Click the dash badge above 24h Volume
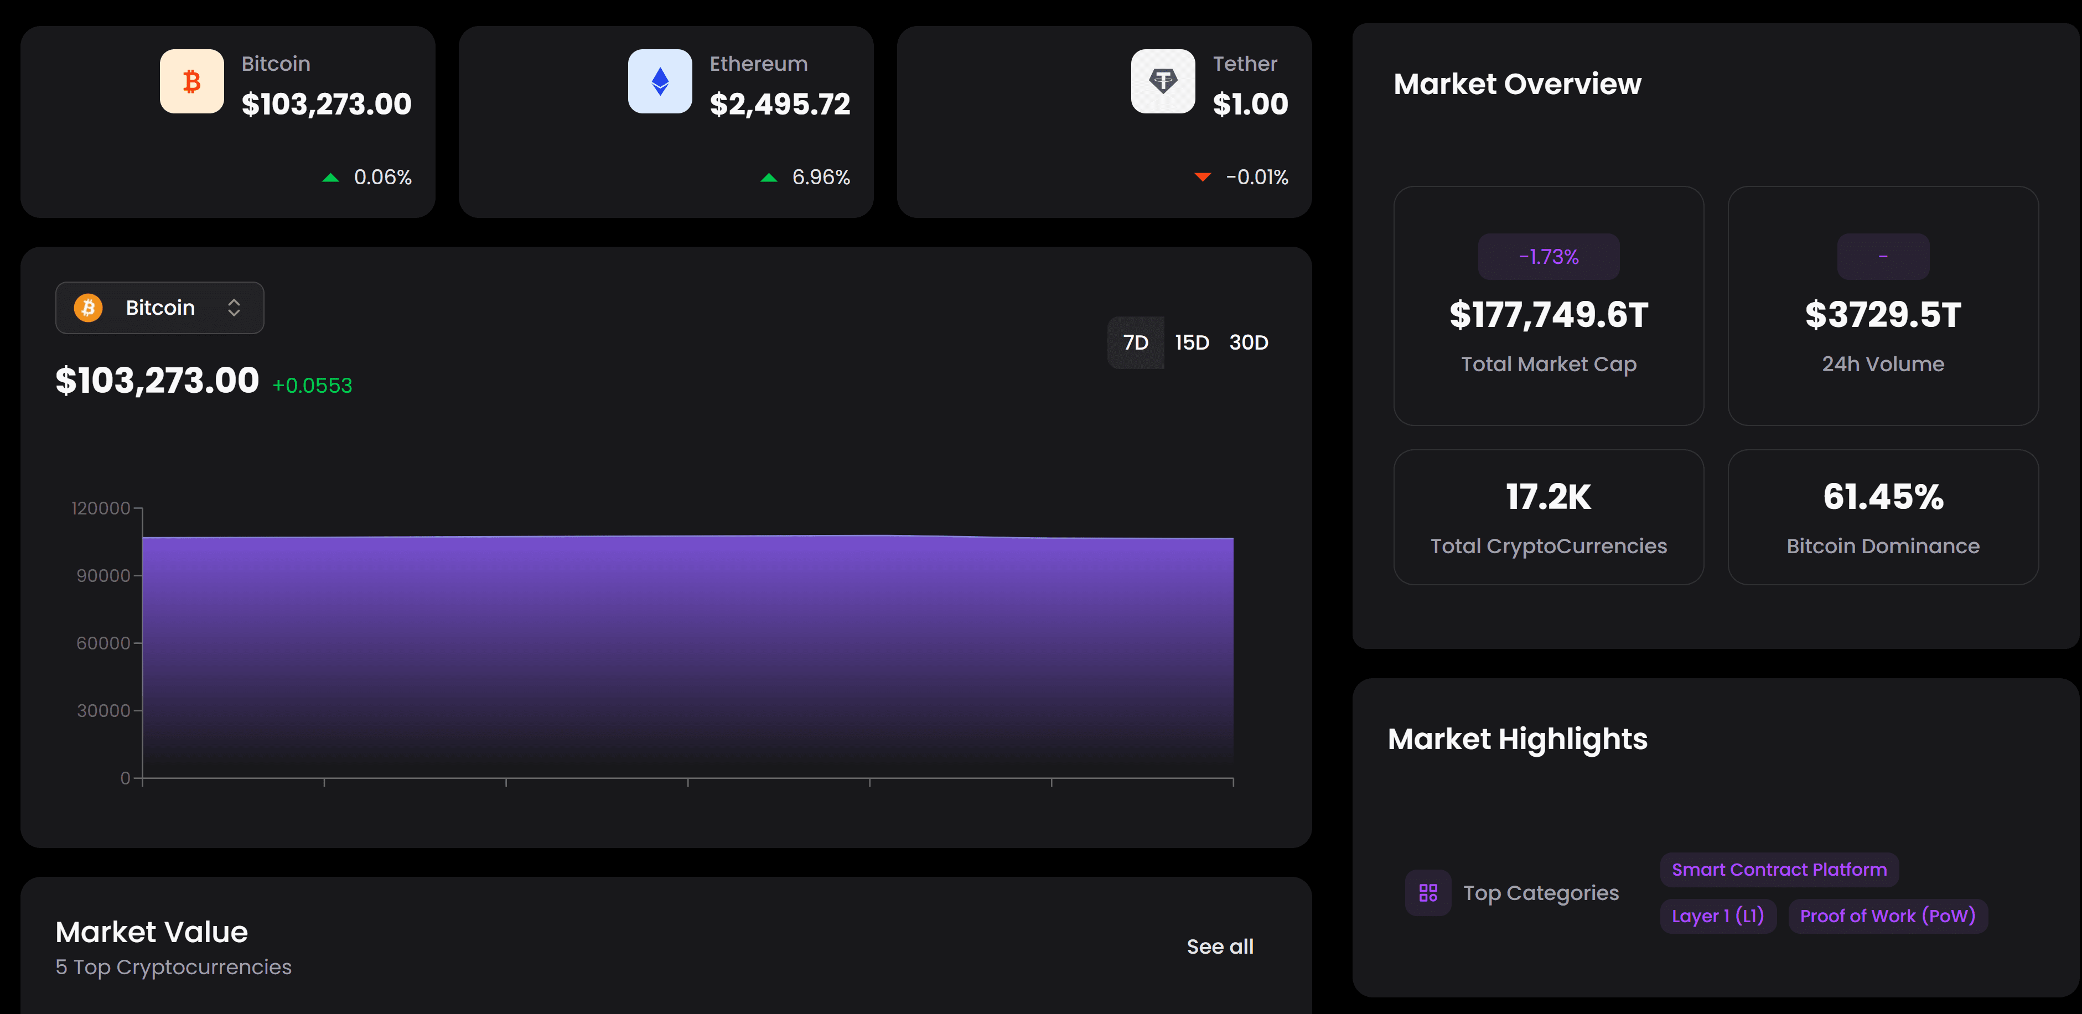 tap(1882, 257)
